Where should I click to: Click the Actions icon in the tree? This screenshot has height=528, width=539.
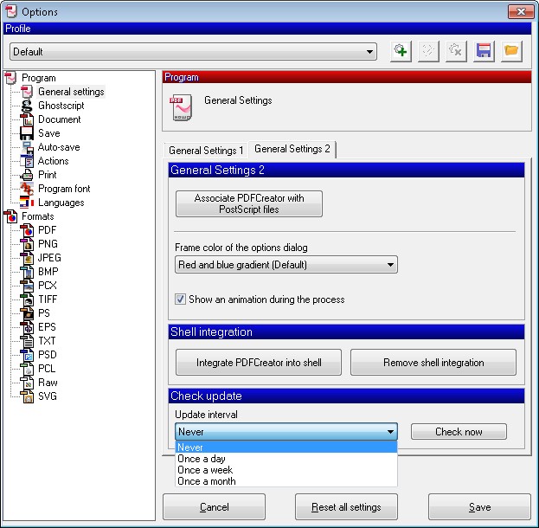(27, 161)
